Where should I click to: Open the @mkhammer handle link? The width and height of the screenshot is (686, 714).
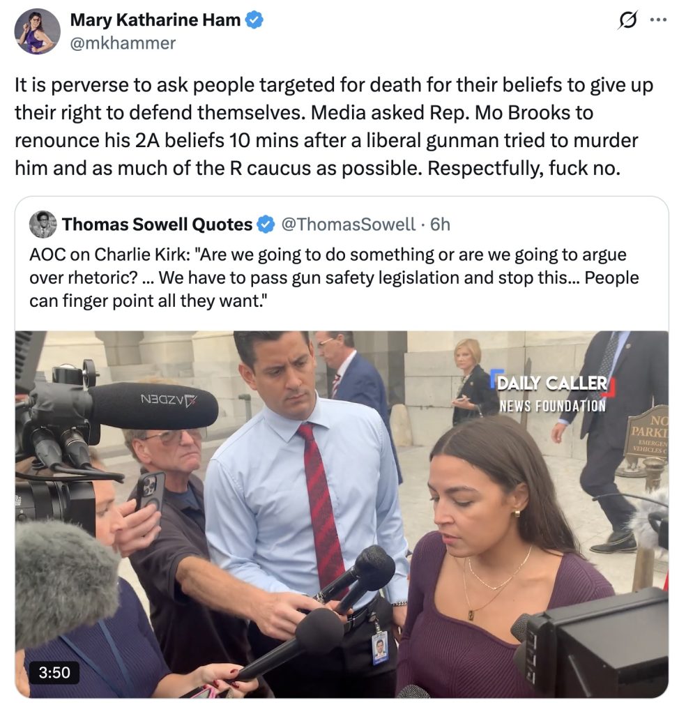tap(123, 43)
